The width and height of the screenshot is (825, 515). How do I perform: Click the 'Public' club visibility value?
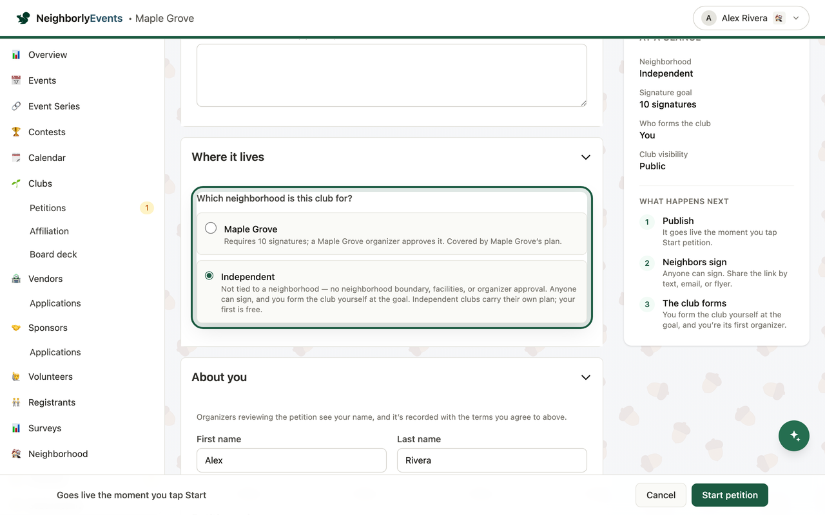click(x=652, y=166)
